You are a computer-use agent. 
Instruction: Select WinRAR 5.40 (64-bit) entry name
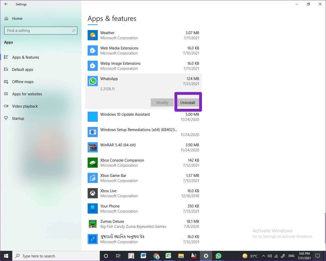[x=118, y=145]
